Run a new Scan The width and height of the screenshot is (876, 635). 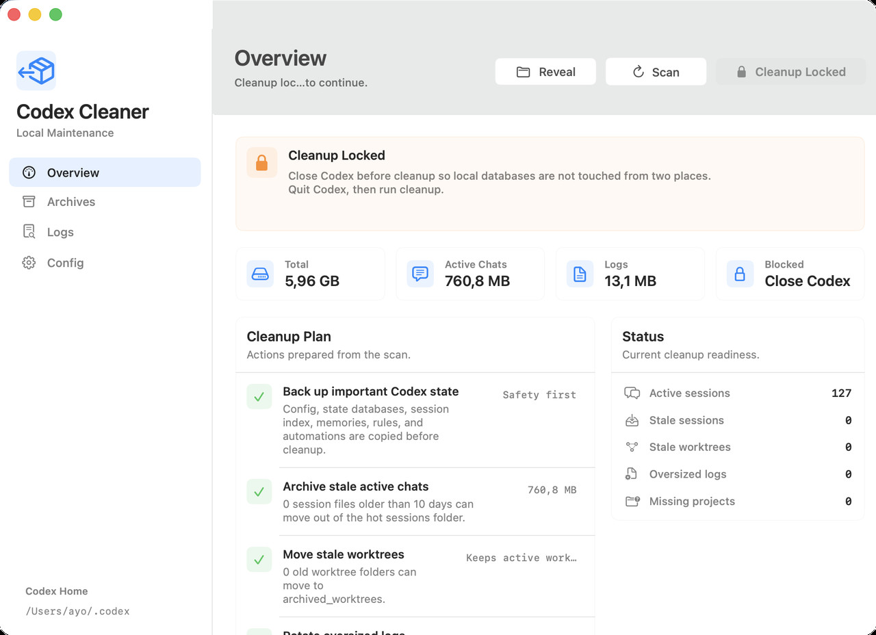[x=656, y=72]
